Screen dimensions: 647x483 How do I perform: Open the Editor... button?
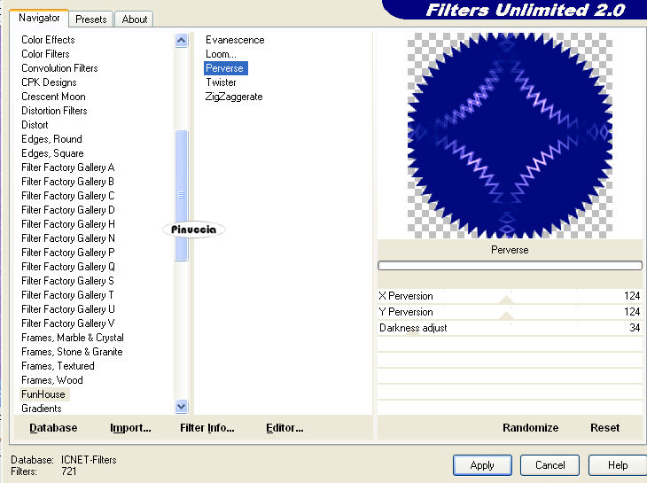(285, 428)
